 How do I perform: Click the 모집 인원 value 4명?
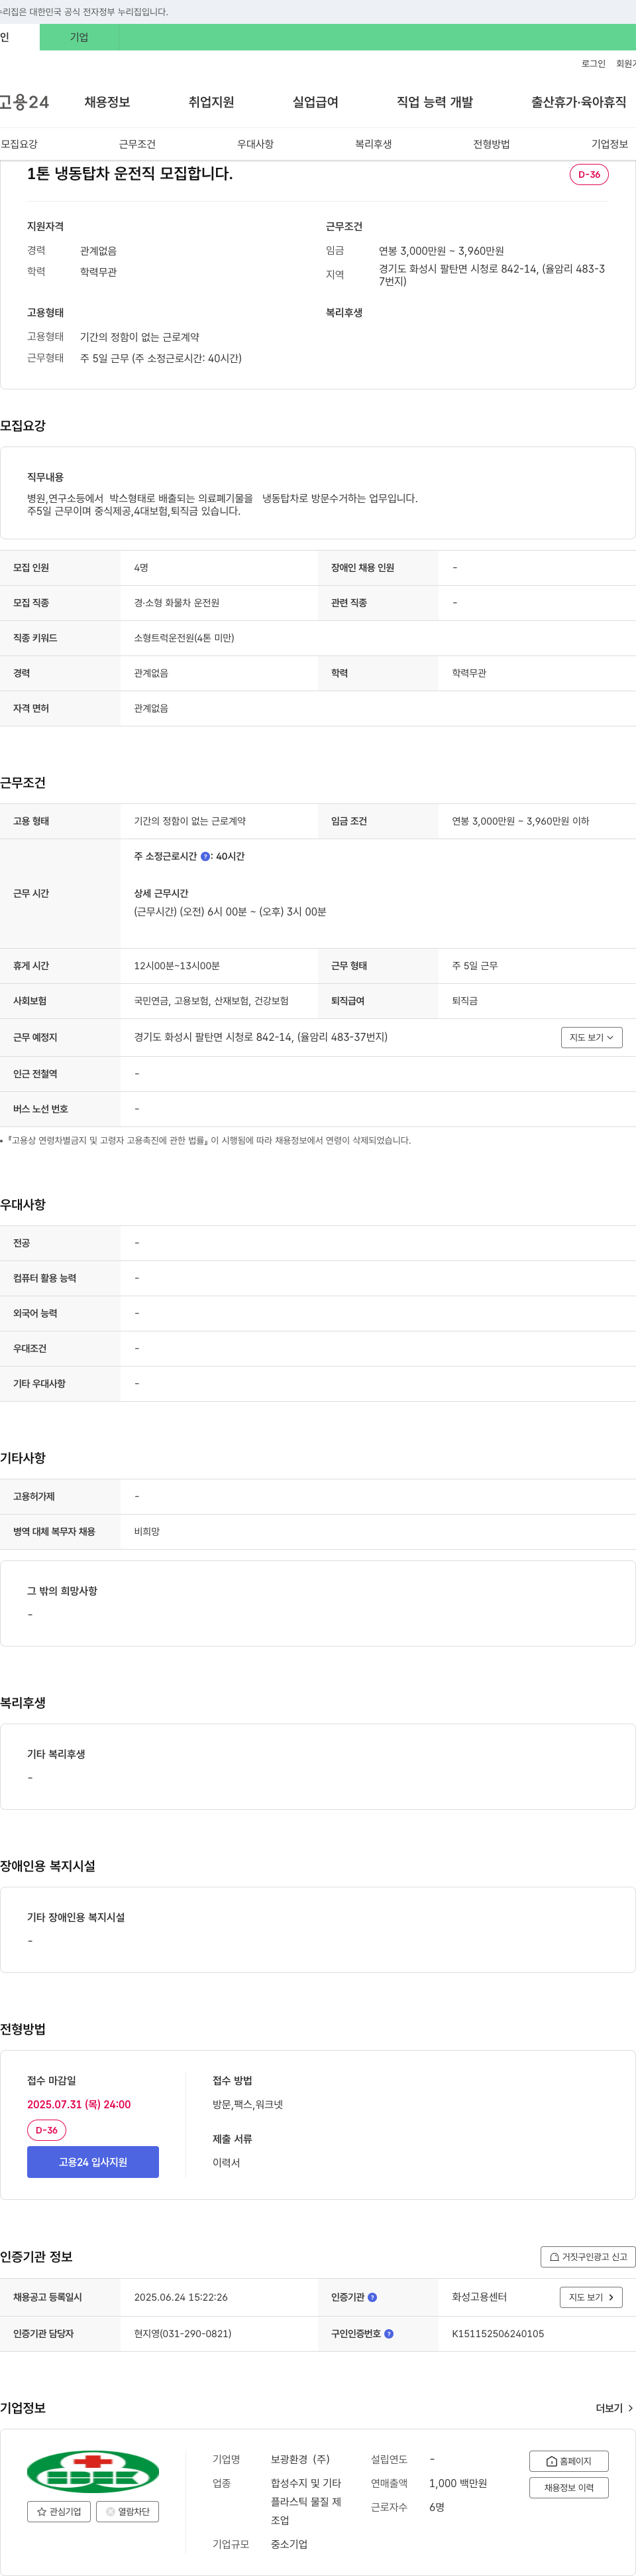click(x=140, y=568)
